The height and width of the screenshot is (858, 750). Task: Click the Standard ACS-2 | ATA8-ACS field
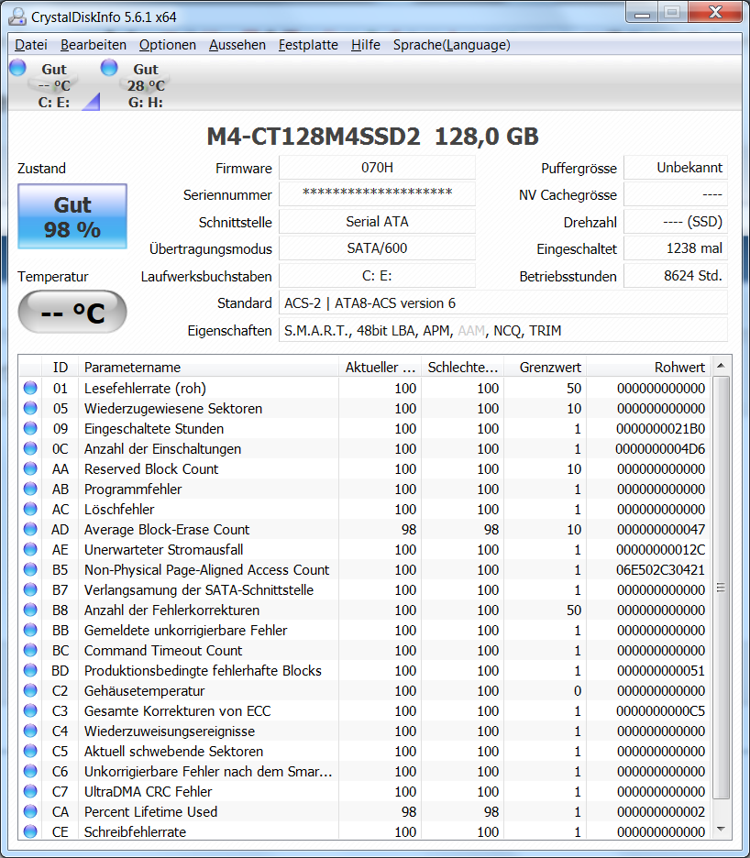[x=503, y=303]
